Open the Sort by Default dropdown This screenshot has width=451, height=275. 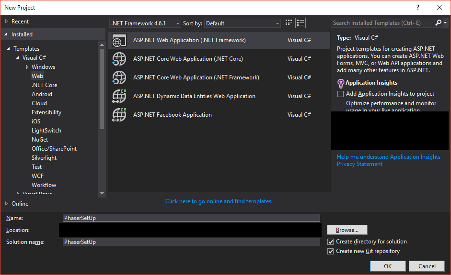[x=242, y=23]
